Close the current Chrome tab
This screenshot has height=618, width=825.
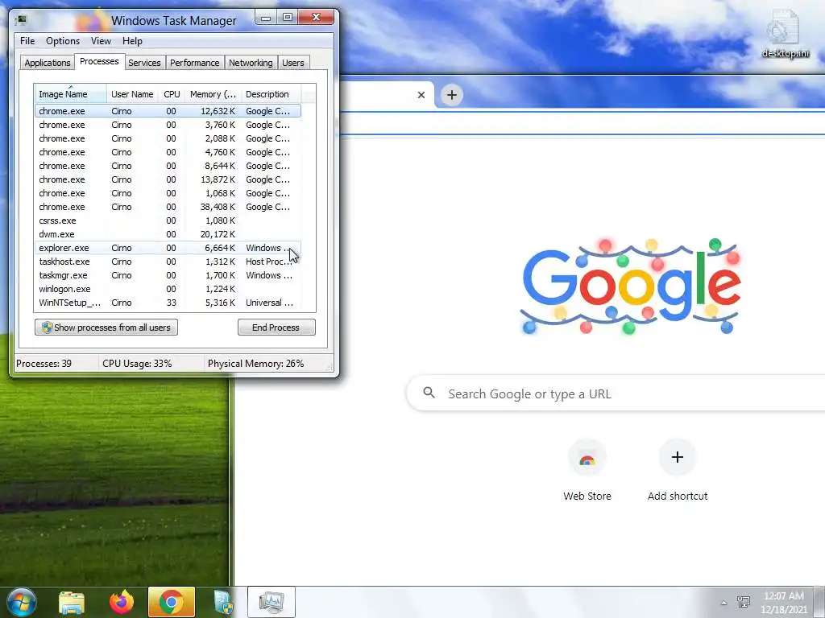421,95
